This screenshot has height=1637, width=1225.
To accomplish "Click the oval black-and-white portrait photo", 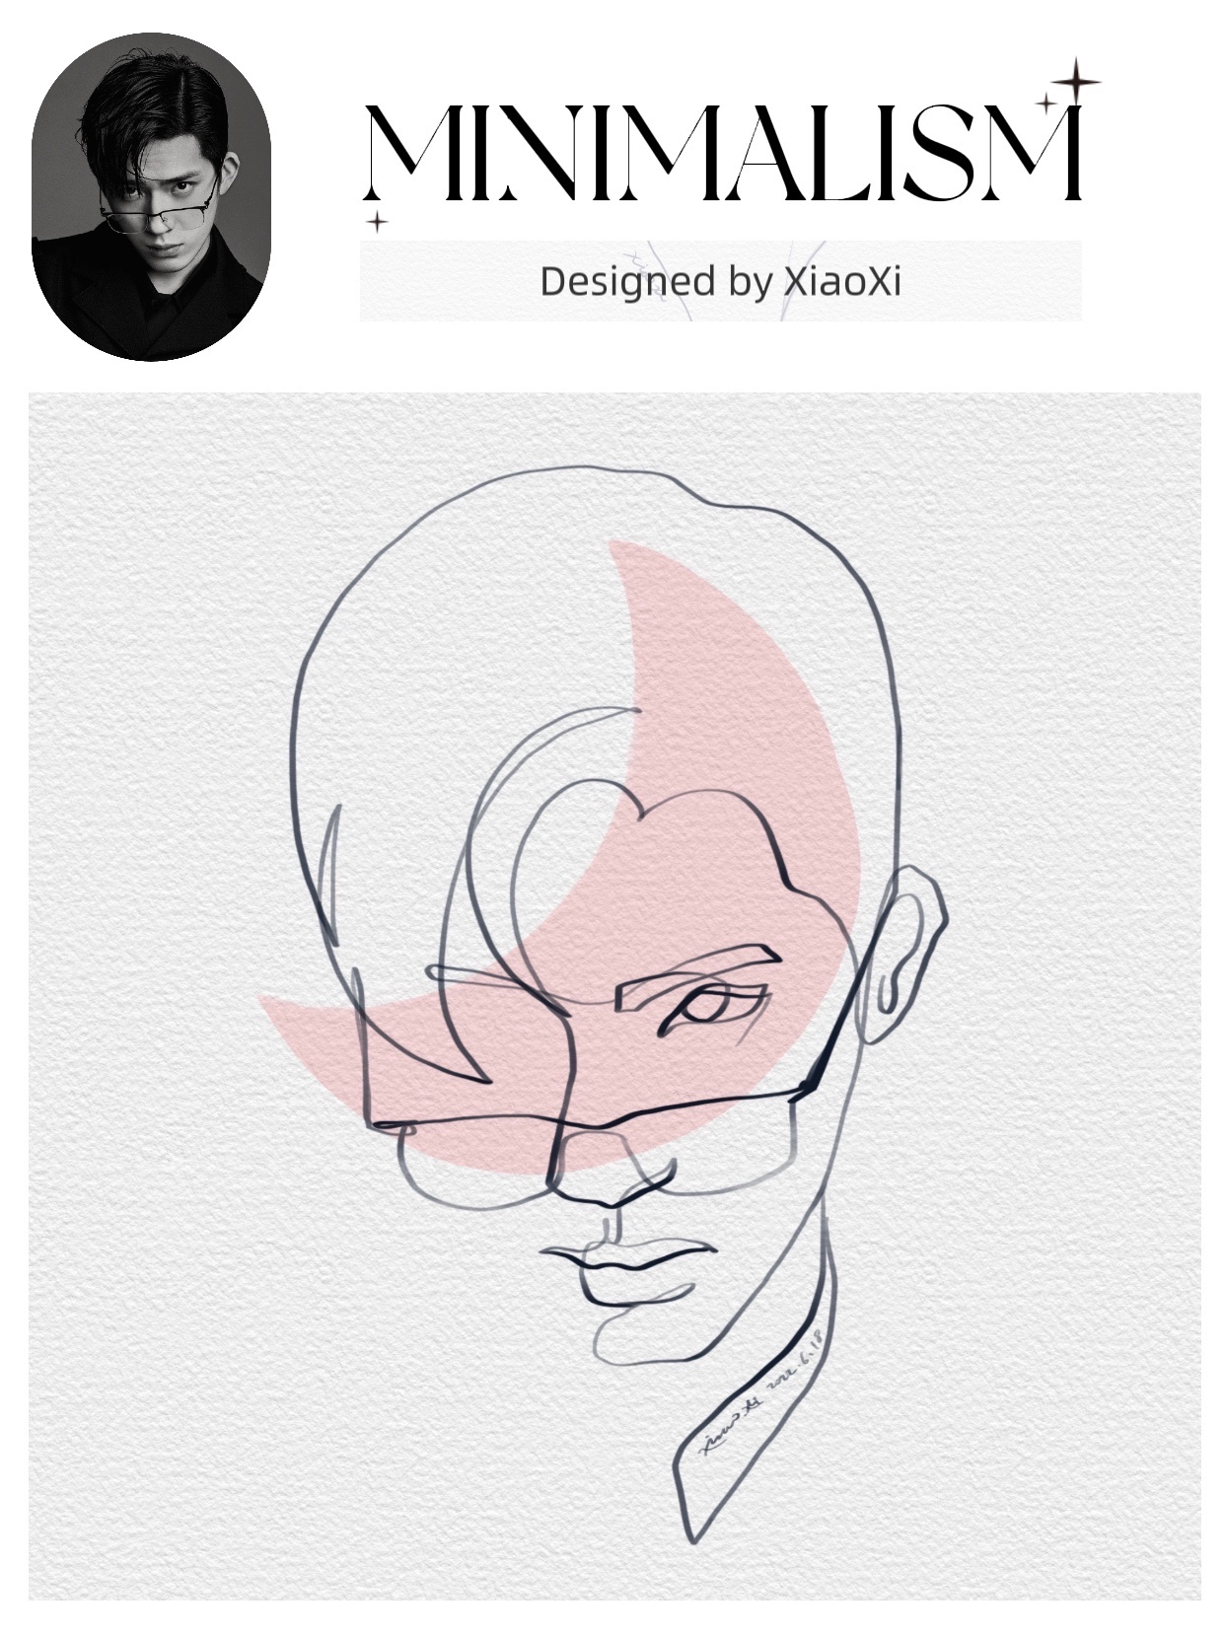I will point(151,197).
